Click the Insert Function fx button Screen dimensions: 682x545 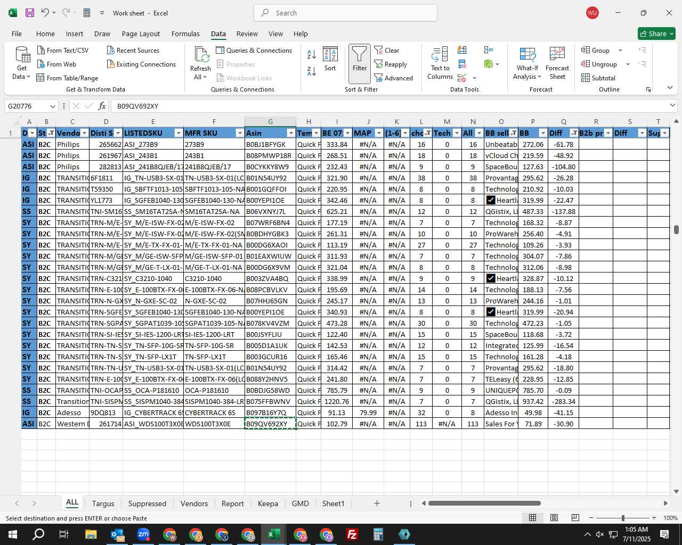tap(102, 106)
